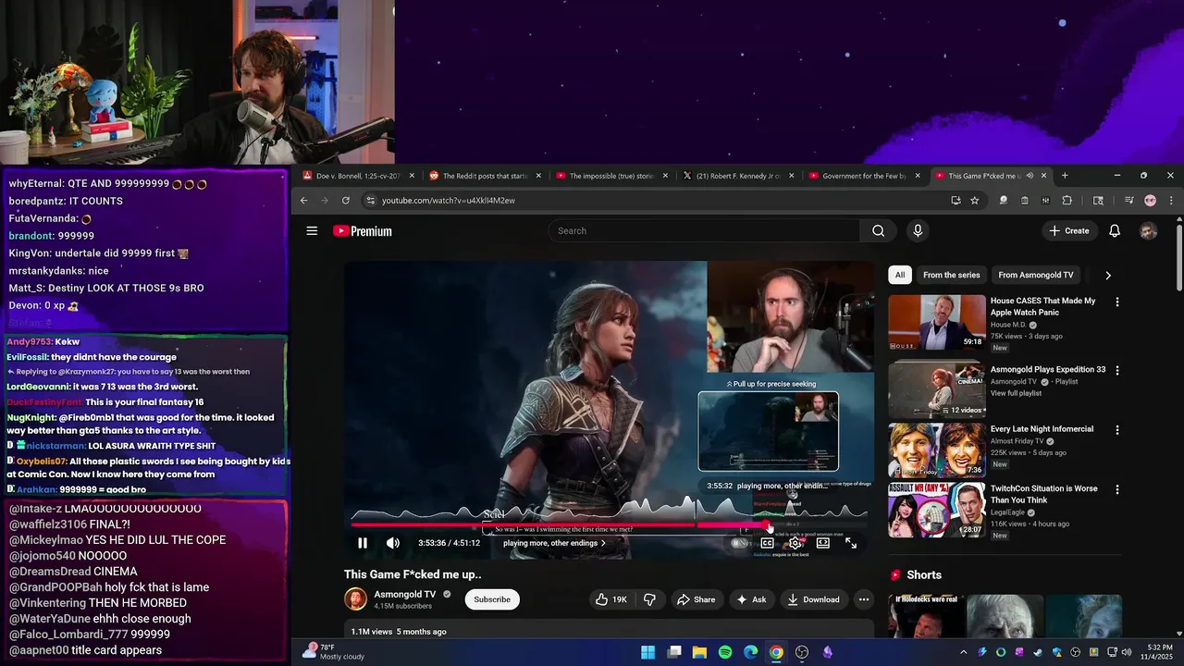Open the YouTube account avatar menu
Viewport: 1184px width, 666px height.
tap(1149, 231)
